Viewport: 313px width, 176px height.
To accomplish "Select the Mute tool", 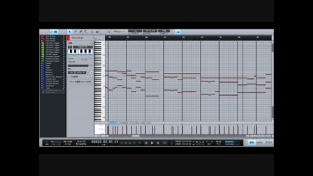I will (92, 32).
